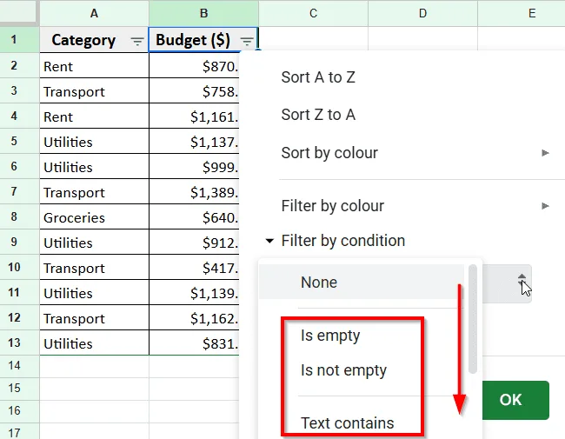
Task: Click the condition dropdown arrow
Action: pos(522,280)
